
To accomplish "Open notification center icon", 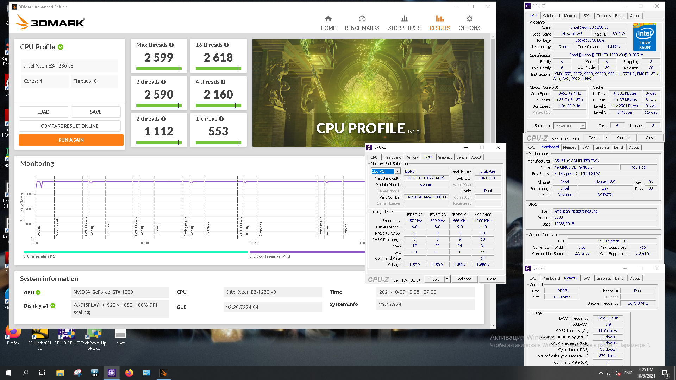I will click(665, 373).
